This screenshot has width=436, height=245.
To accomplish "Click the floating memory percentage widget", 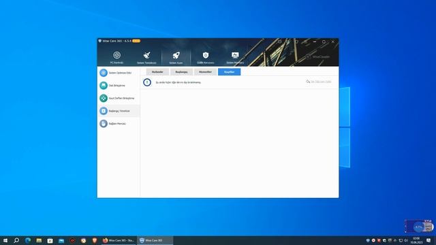I will tap(419, 227).
